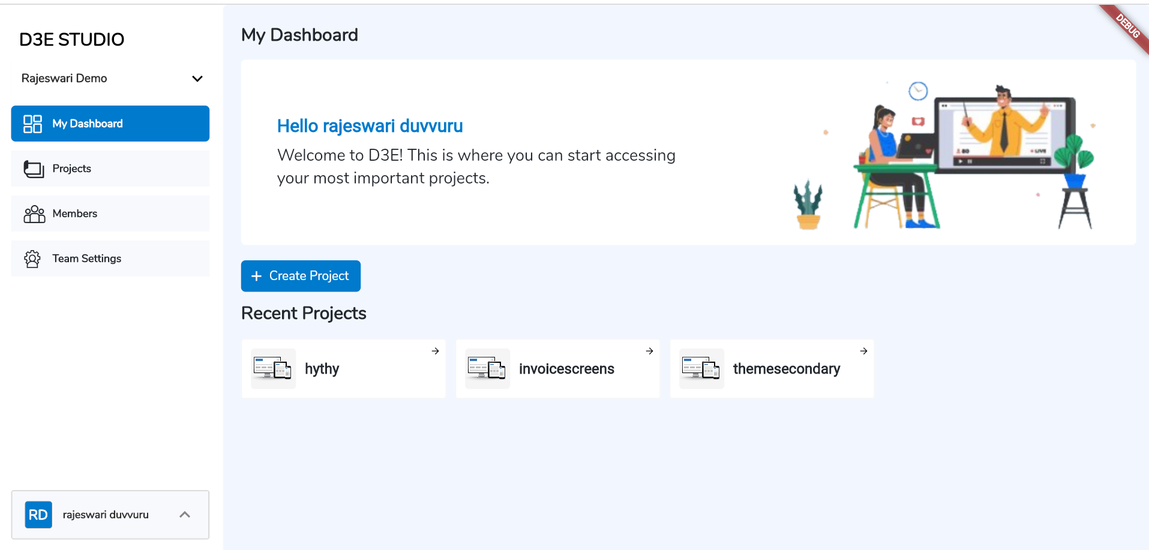This screenshot has height=550, width=1149.
Task: Click the Projects folder icon
Action: pyautogui.click(x=34, y=169)
